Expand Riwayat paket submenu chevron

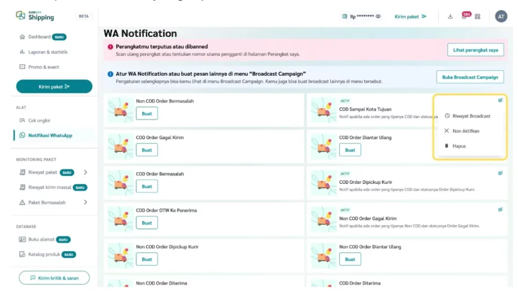(85, 172)
